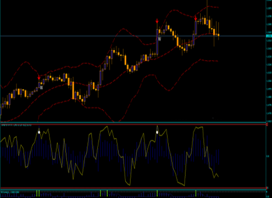
Task: Click the last green signal bar in the bottom indicator
Action: click(x=196, y=193)
